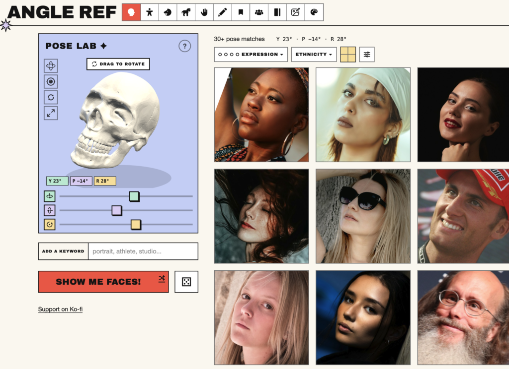
Task: Toggle the yellow grid view button
Action: (x=348, y=55)
